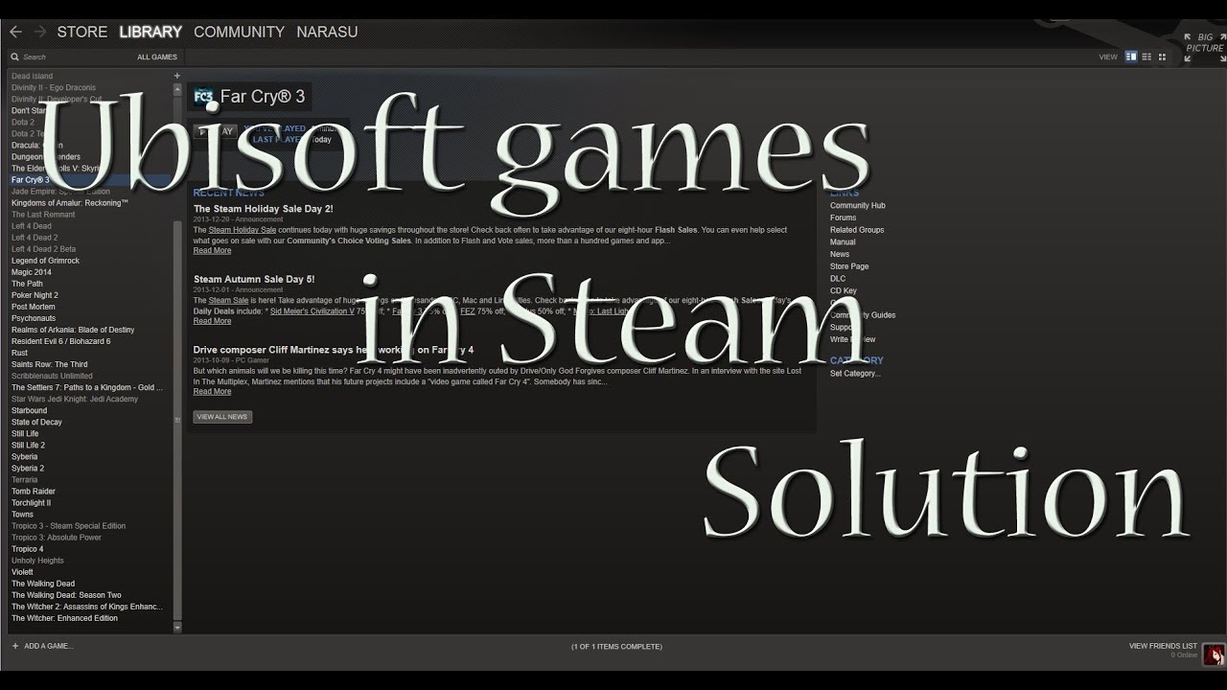Read more on Steam Holiday Sale Day 2

212,251
